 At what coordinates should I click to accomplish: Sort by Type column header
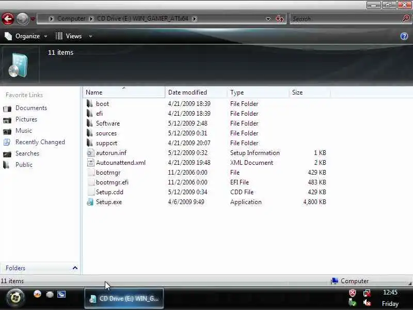point(258,92)
